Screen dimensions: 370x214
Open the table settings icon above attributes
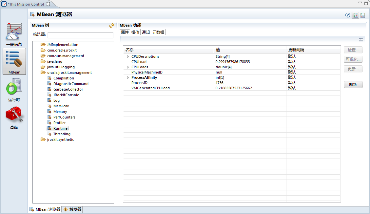click(361, 40)
